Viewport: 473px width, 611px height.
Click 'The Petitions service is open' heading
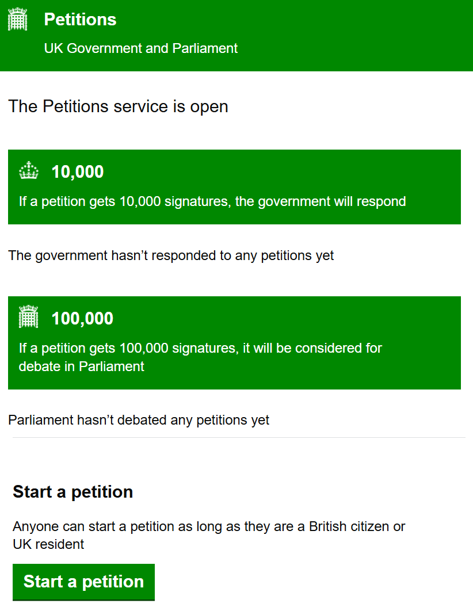(118, 106)
